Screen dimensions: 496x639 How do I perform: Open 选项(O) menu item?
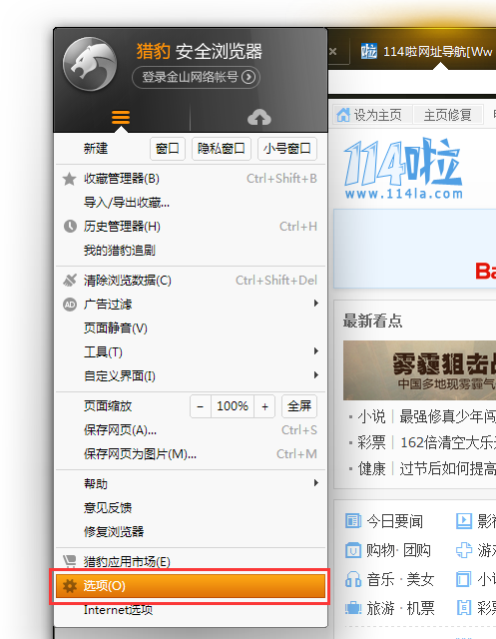coord(191,586)
